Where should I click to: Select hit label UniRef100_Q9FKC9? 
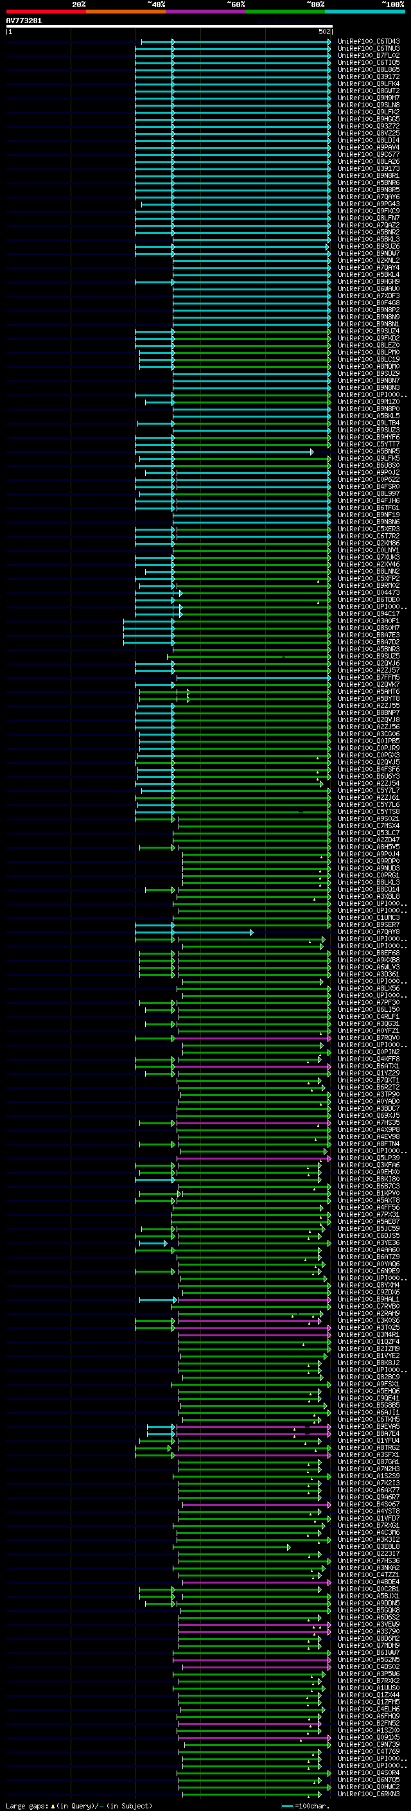point(369,211)
